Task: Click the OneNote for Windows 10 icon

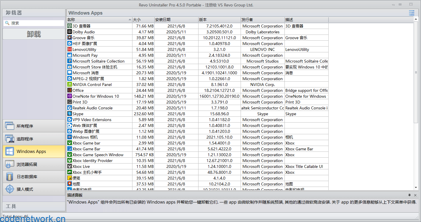Action: point(70,96)
